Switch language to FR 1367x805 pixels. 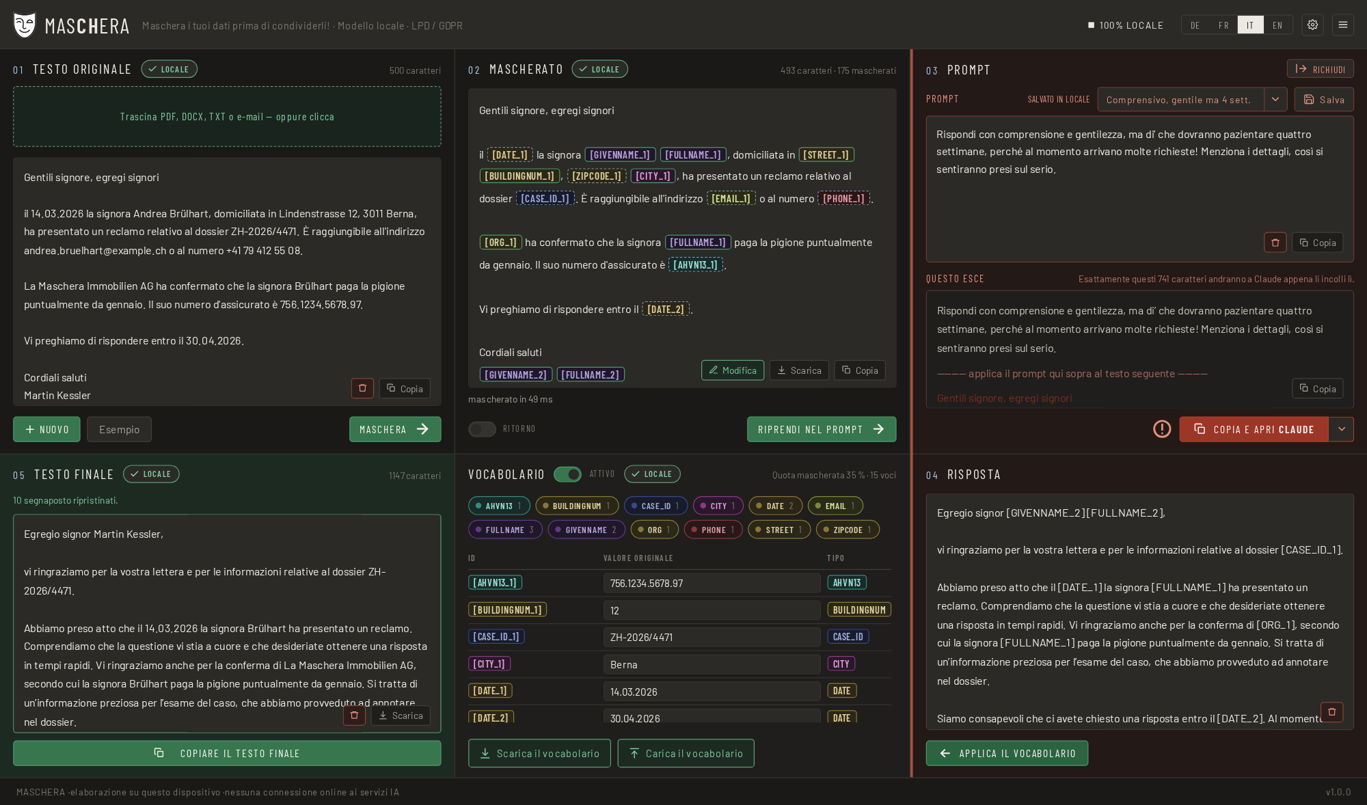[1223, 25]
